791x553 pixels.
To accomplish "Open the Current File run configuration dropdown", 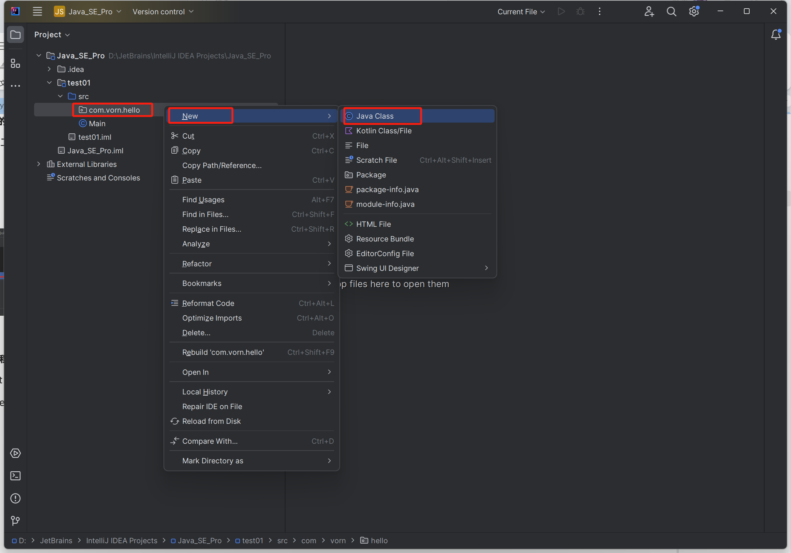I will pos(521,12).
